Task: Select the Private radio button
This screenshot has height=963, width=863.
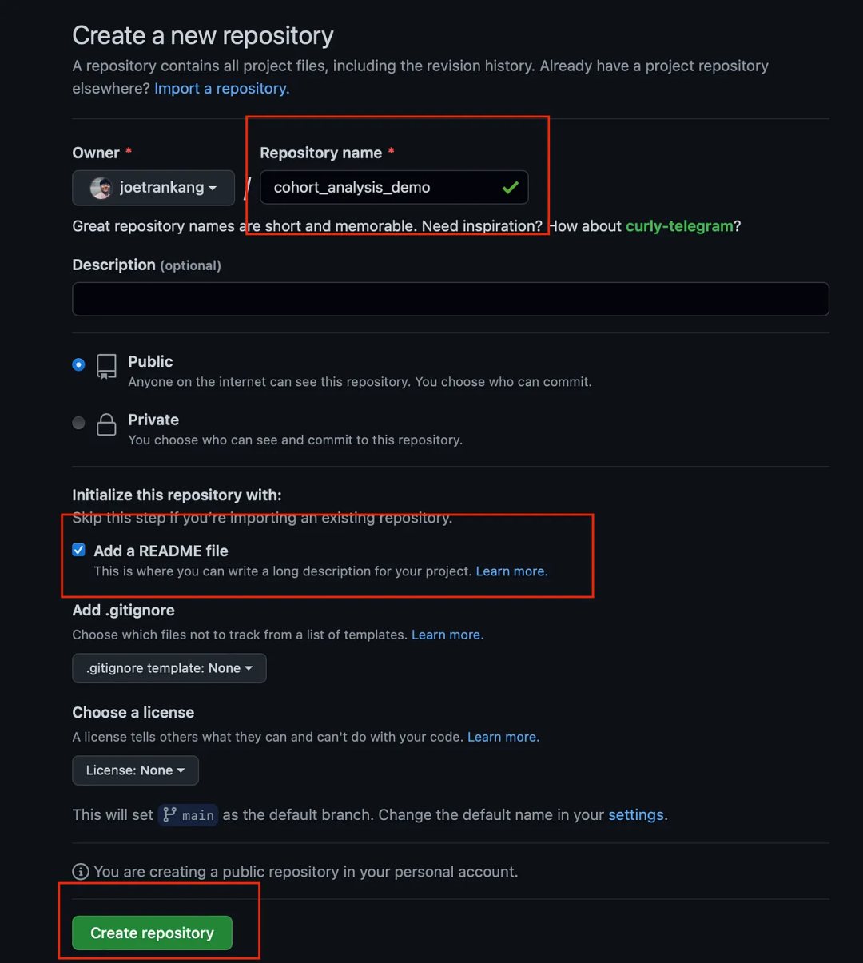Action: [x=78, y=423]
